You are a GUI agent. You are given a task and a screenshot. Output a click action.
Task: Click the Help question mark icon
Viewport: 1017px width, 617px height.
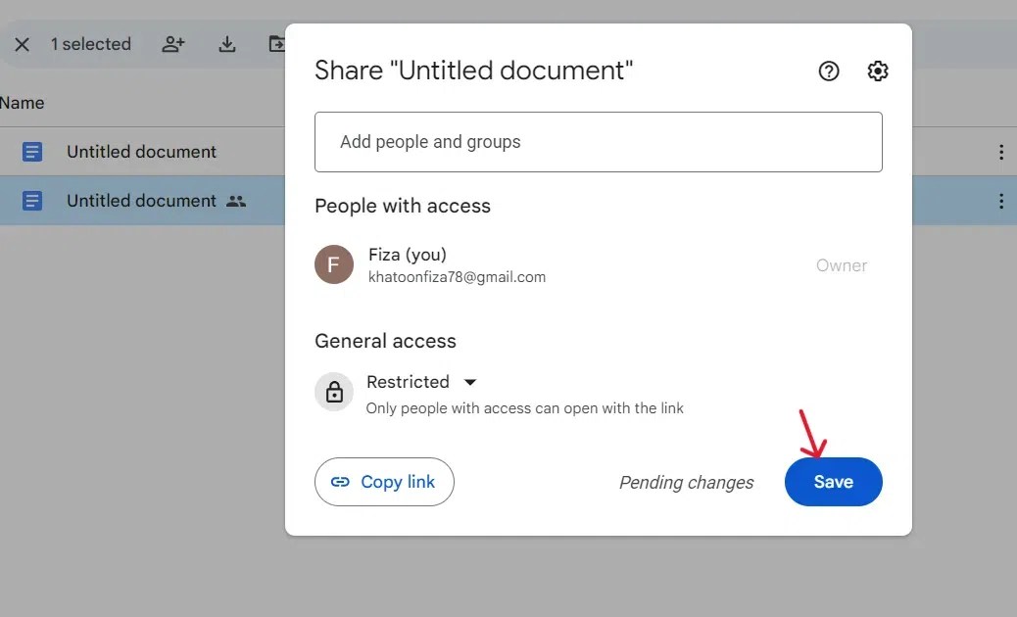tap(828, 71)
